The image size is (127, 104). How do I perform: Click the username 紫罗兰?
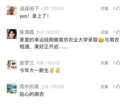pos(27,63)
